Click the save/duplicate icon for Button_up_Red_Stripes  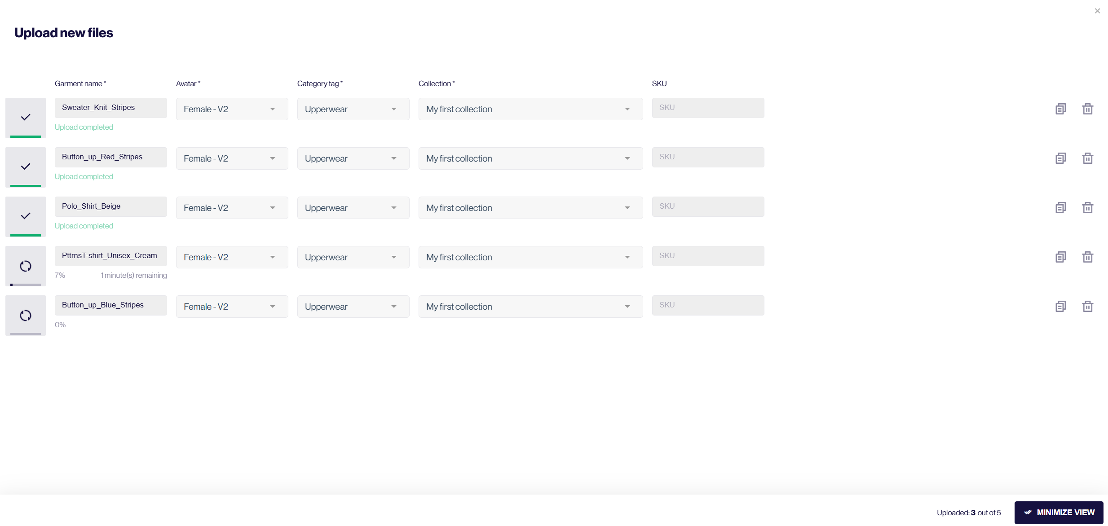1061,158
